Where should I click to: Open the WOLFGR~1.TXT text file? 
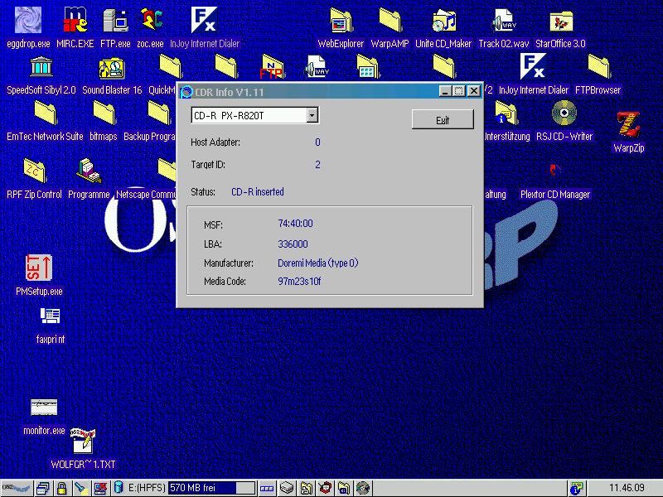pyautogui.click(x=83, y=442)
